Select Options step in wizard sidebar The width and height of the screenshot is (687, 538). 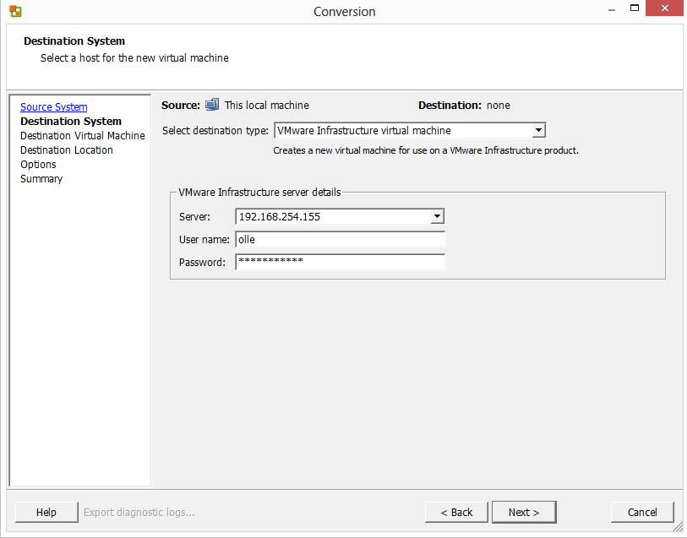[x=38, y=165]
